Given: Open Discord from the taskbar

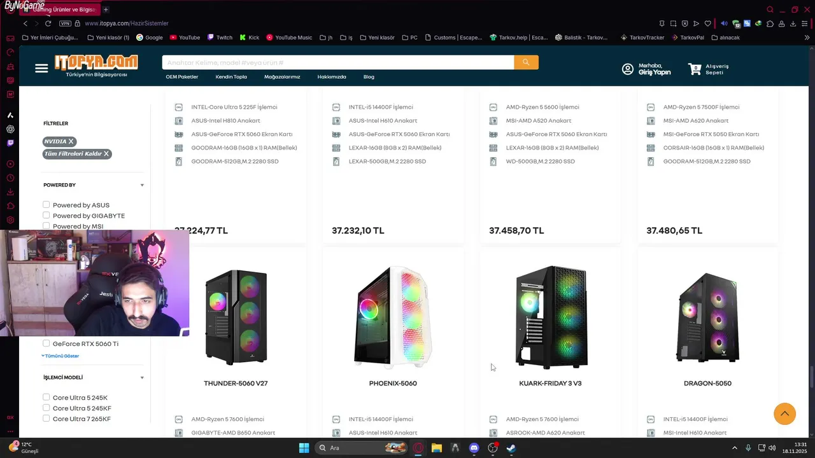Looking at the screenshot, I should 474,448.
